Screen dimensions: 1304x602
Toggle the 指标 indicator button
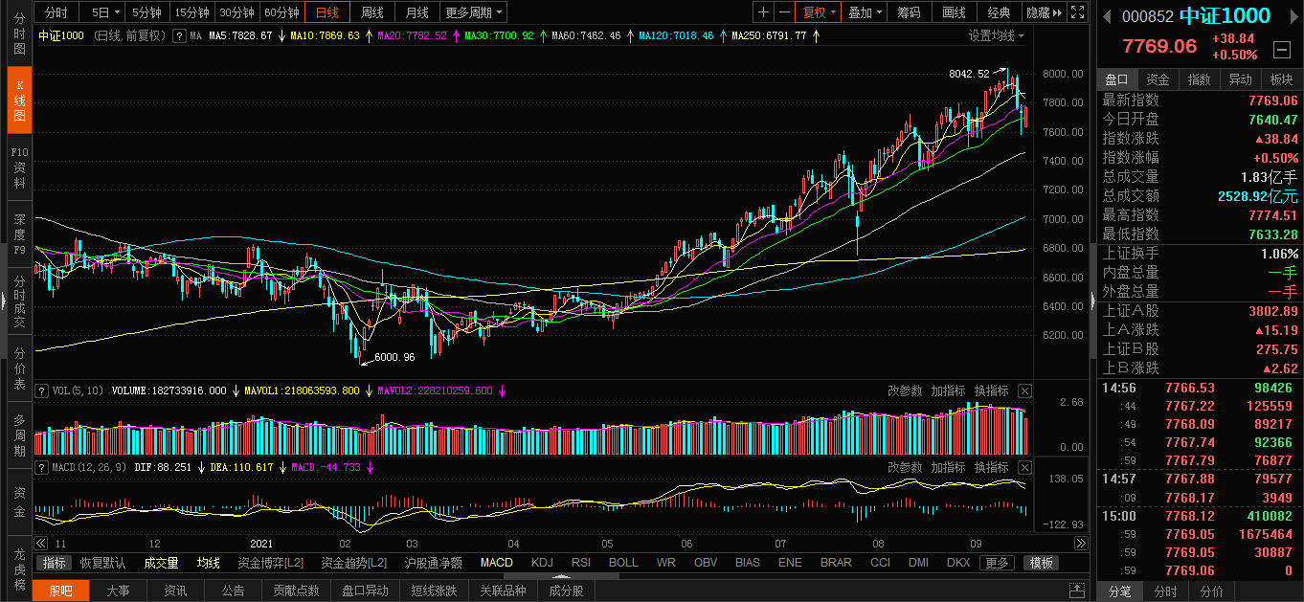tap(55, 563)
